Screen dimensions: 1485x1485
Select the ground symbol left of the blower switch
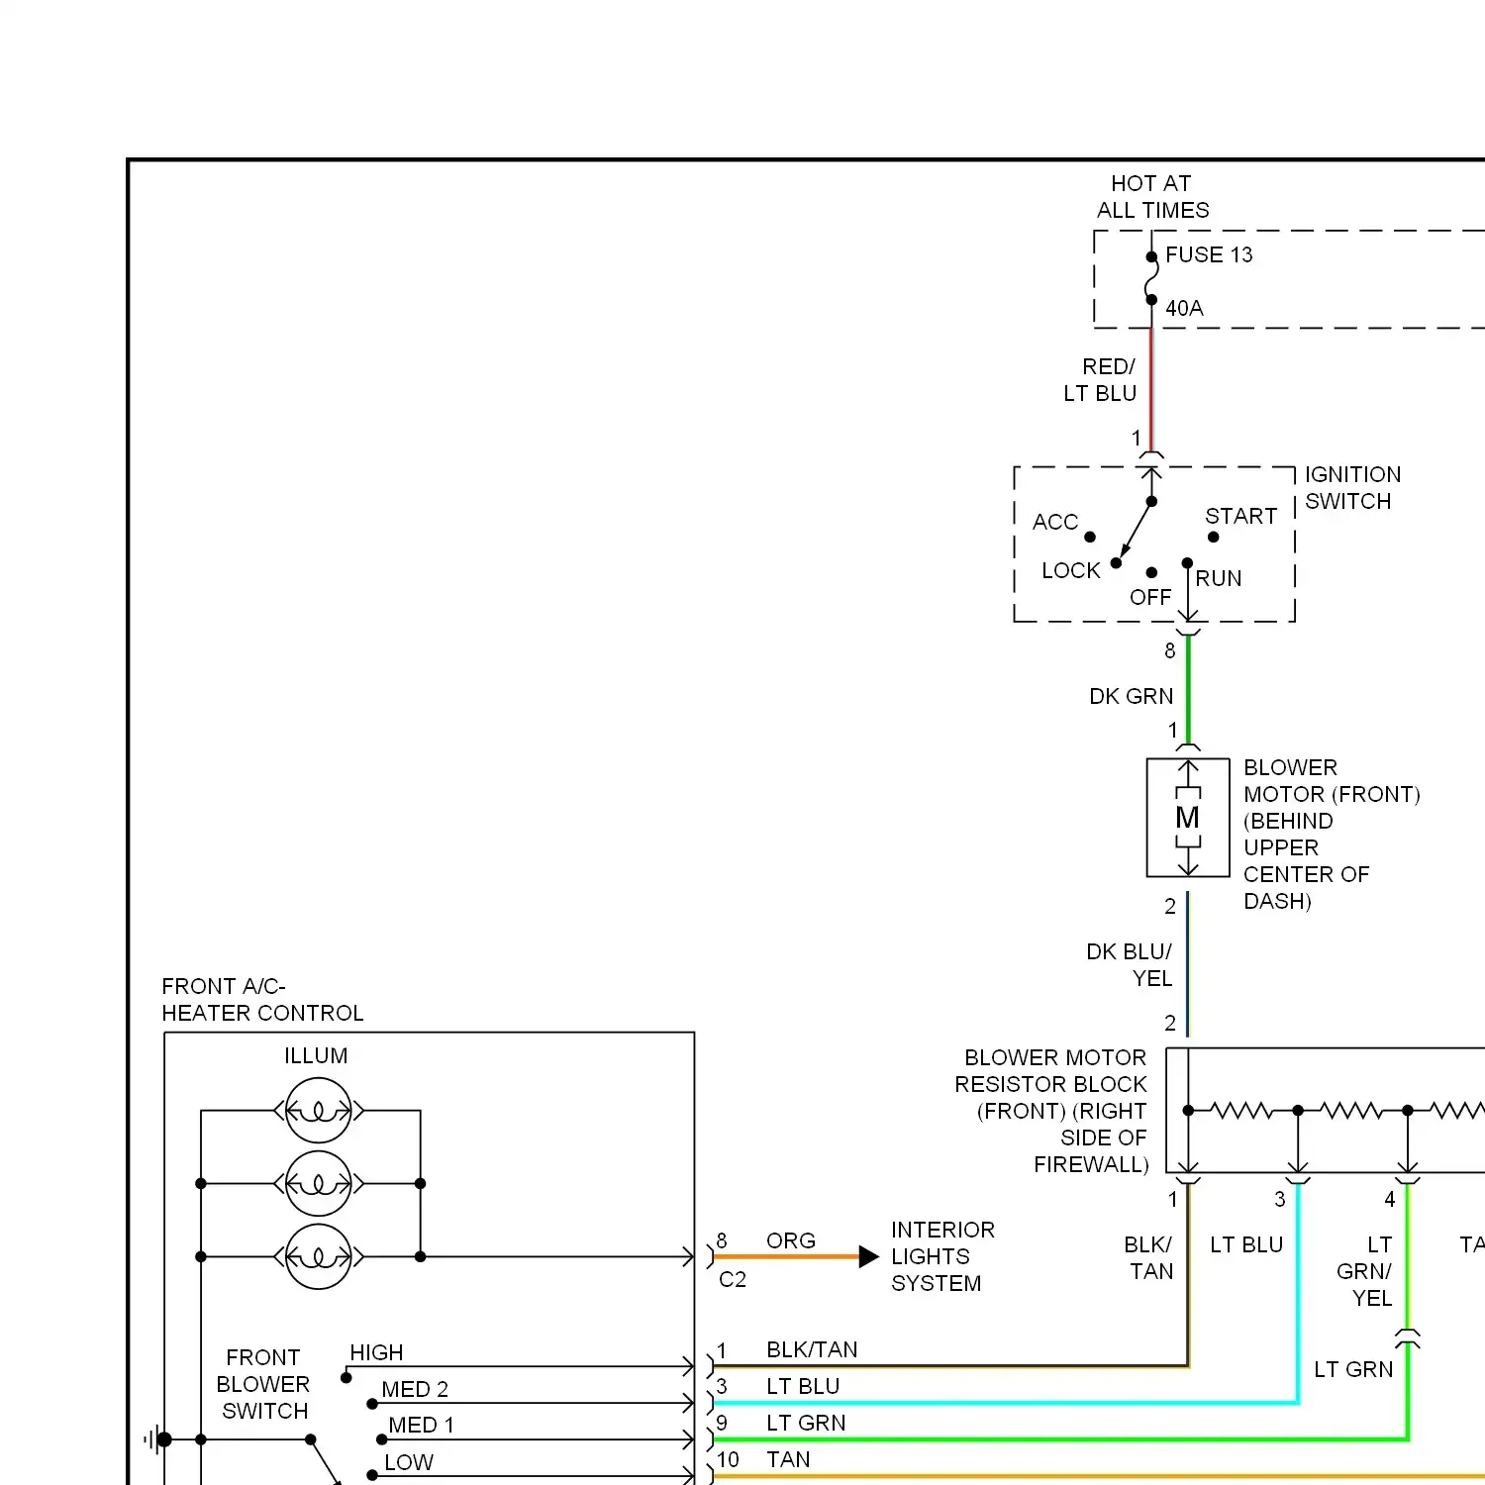[155, 1439]
